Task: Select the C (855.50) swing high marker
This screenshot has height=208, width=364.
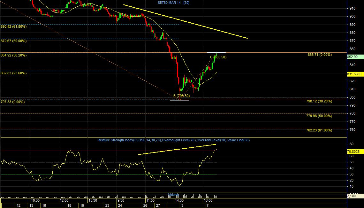Action: coord(218,57)
